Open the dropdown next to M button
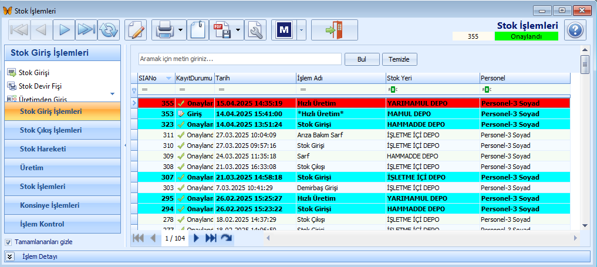The image size is (597, 267). (301, 30)
